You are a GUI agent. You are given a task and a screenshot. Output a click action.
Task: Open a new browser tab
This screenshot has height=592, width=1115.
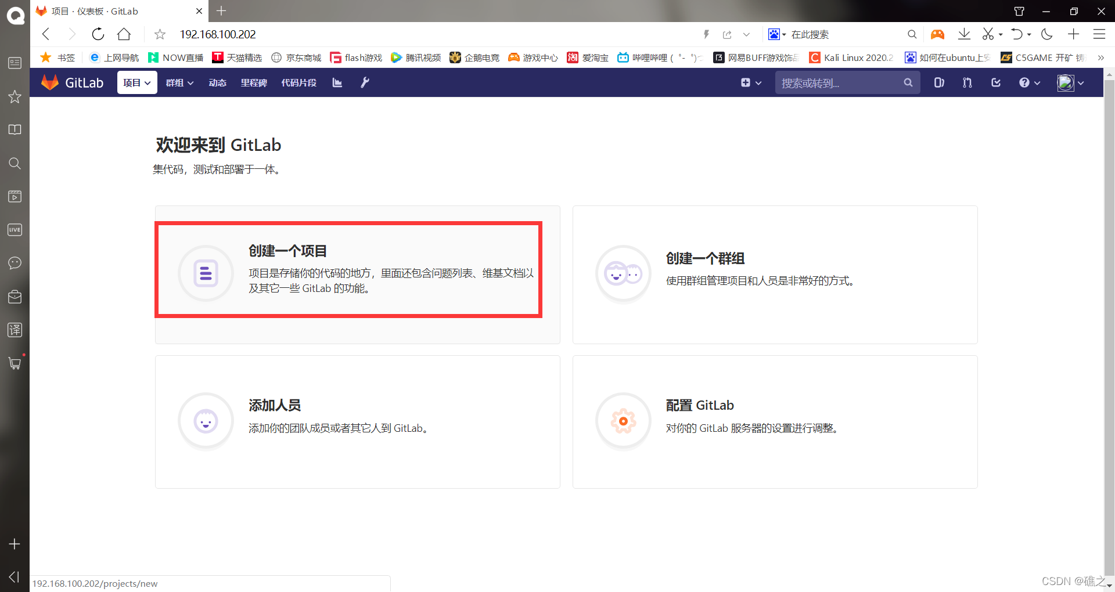tap(221, 10)
